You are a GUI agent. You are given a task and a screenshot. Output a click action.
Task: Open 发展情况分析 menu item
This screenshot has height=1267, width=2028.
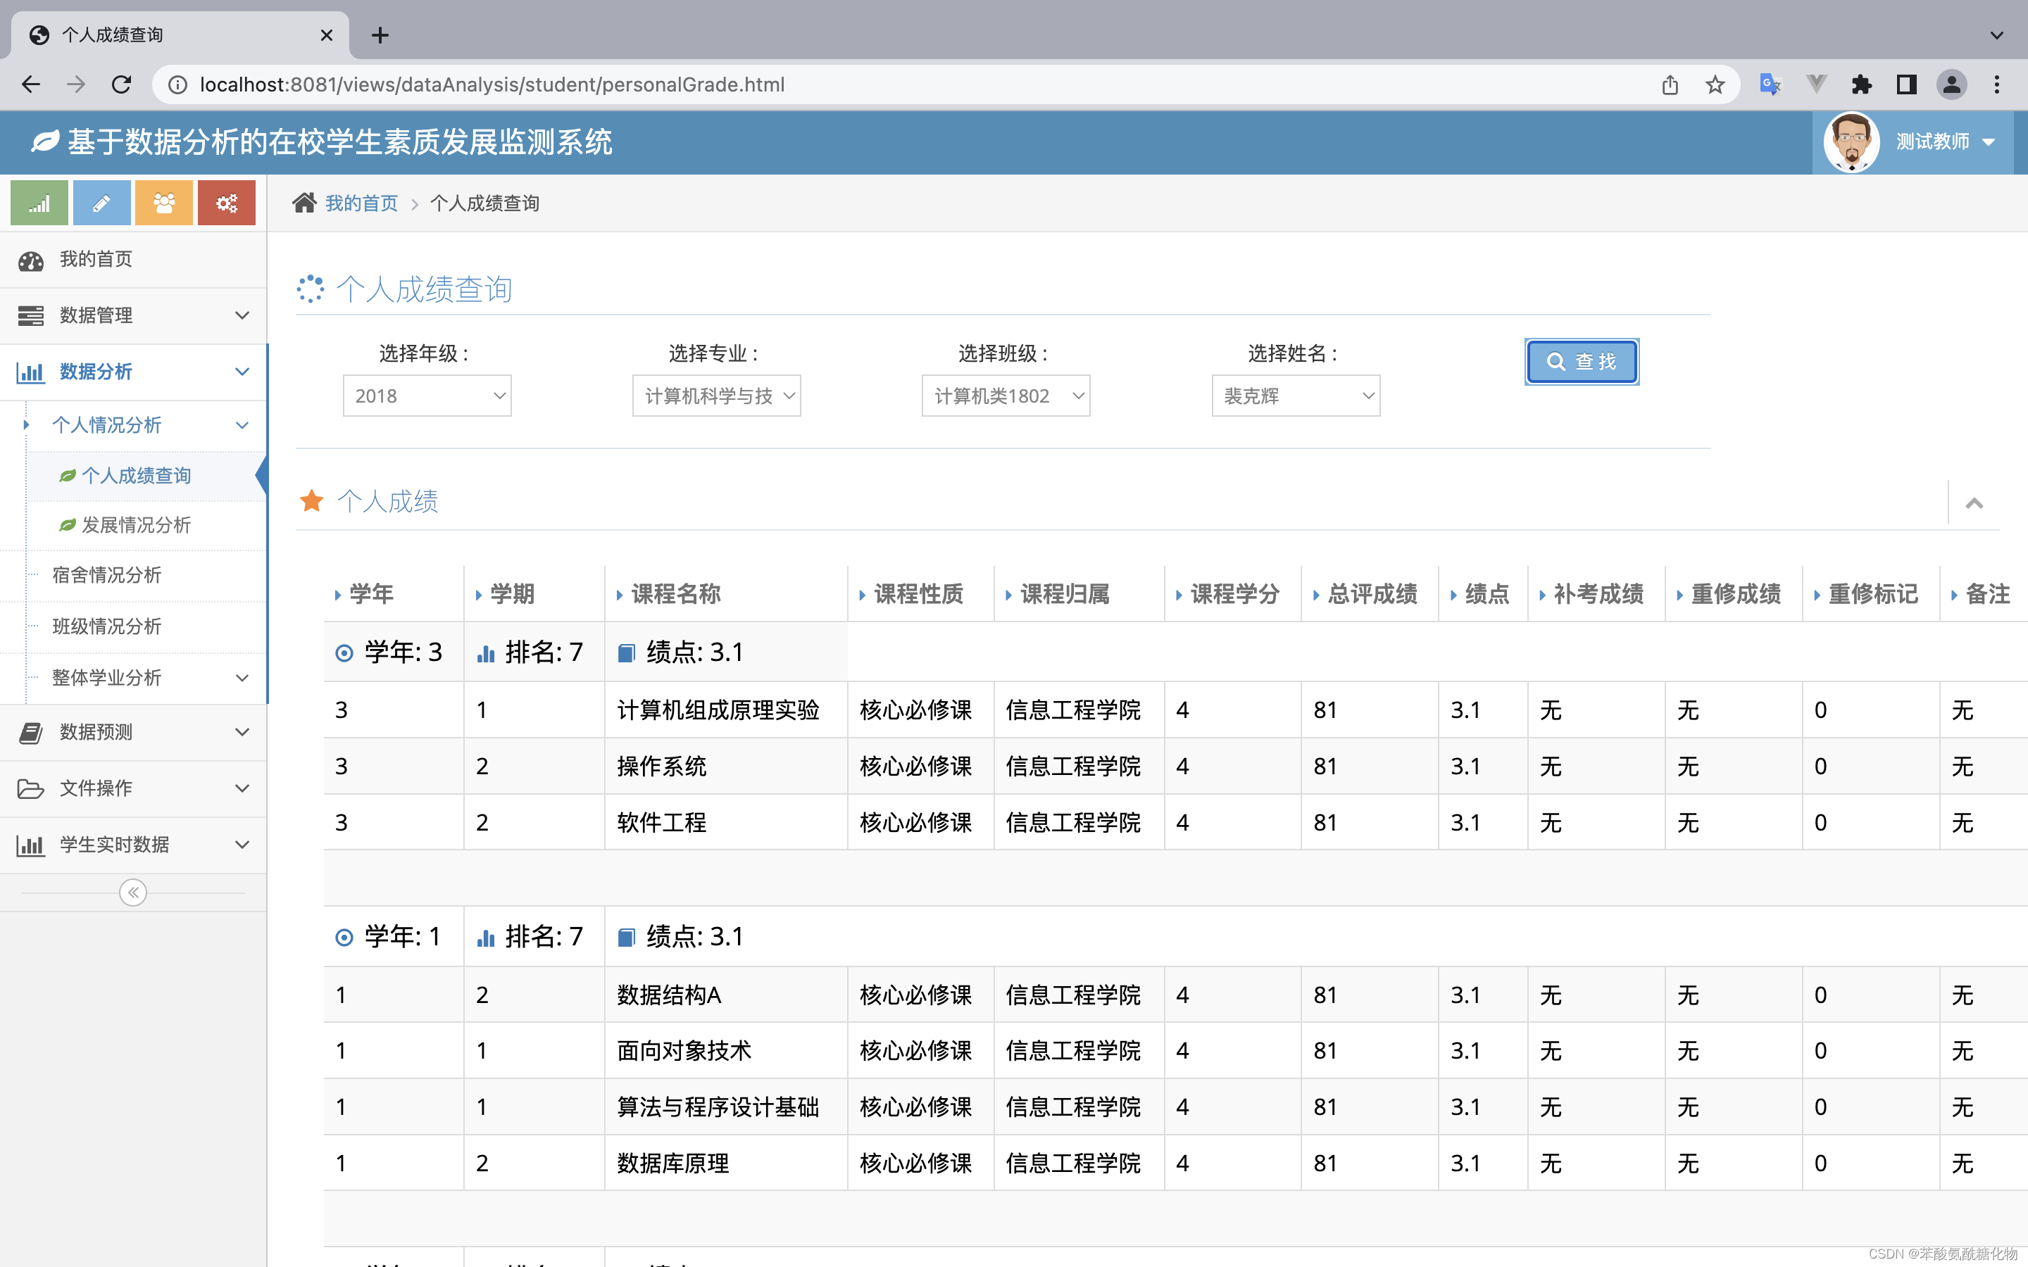137,524
